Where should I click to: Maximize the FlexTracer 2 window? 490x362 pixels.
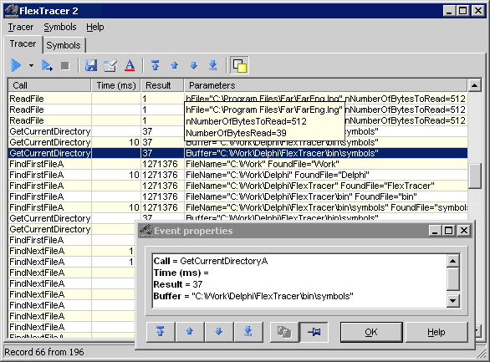tap(462, 11)
